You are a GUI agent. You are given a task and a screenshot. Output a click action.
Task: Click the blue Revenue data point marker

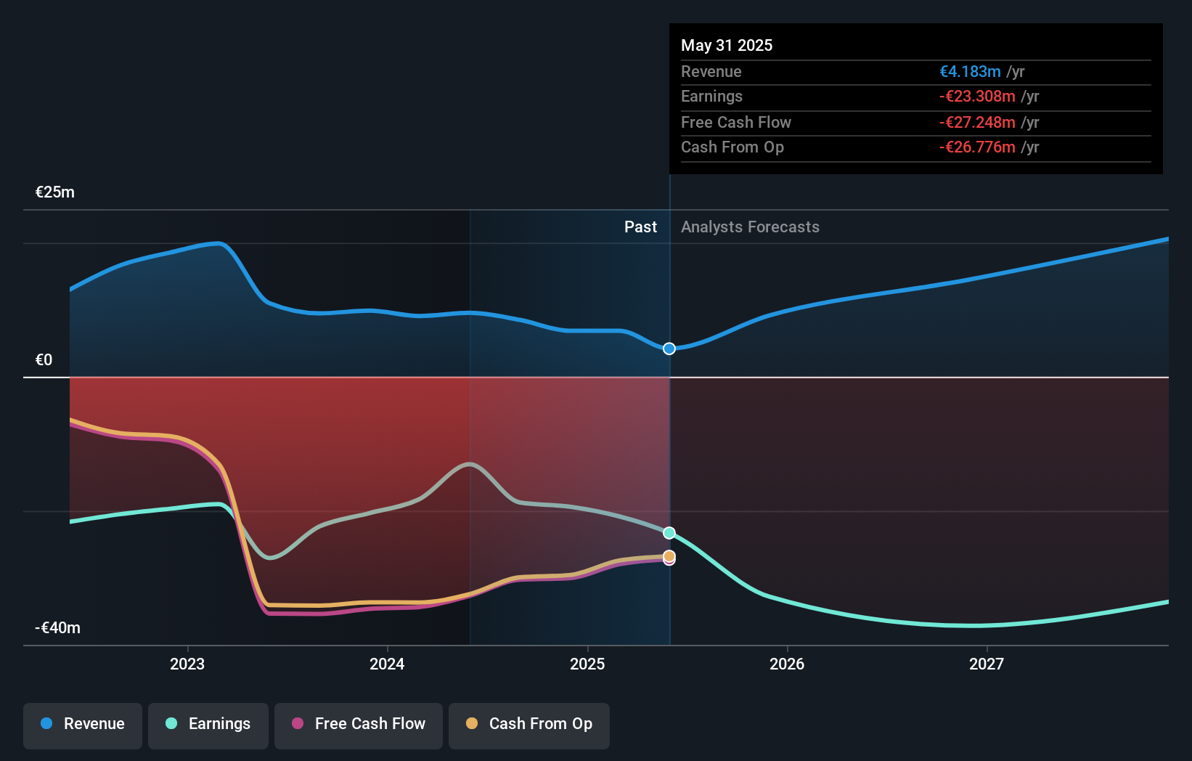(669, 349)
